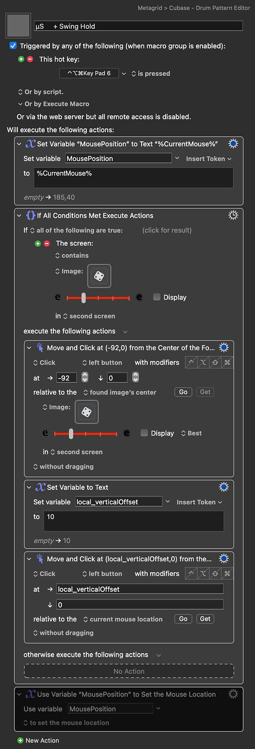This screenshot has width=255, height=749.
Task: Open Insert Token menu for MousePosition variable
Action: (x=209, y=158)
